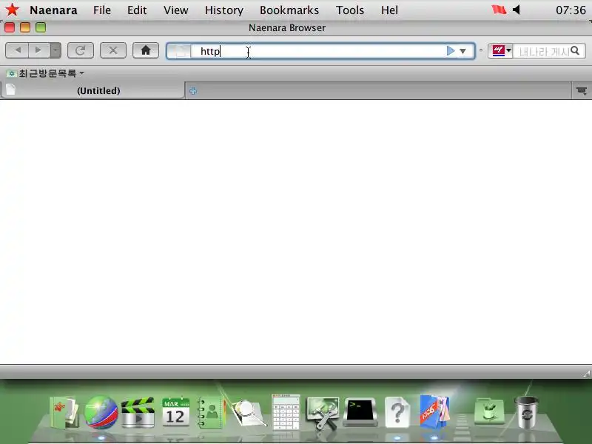592x444 pixels.
Task: Click the Forward navigation arrow button
Action: coord(38,50)
